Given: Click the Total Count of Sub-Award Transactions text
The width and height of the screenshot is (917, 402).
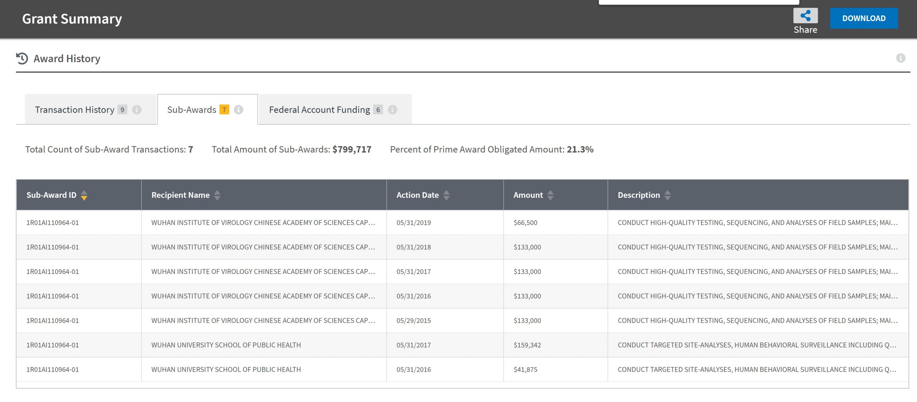Looking at the screenshot, I should click(x=109, y=149).
